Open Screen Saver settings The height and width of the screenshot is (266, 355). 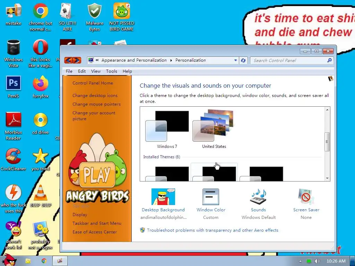click(x=306, y=204)
